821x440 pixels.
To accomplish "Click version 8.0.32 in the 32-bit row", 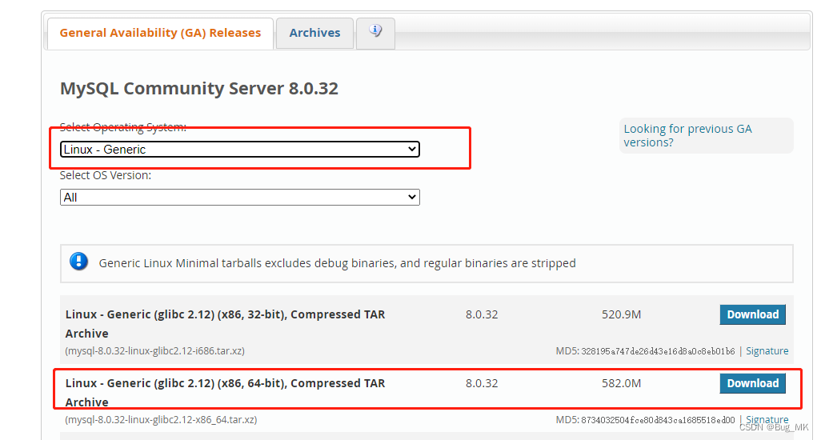I will (482, 314).
